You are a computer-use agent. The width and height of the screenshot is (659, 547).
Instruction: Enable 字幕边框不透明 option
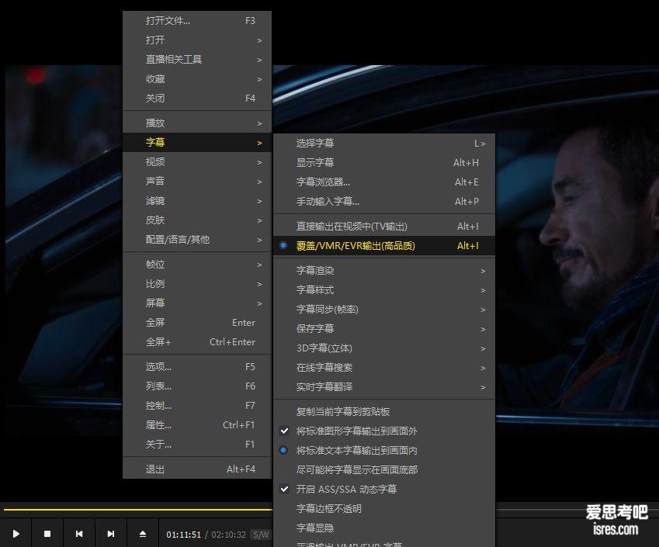click(x=384, y=508)
